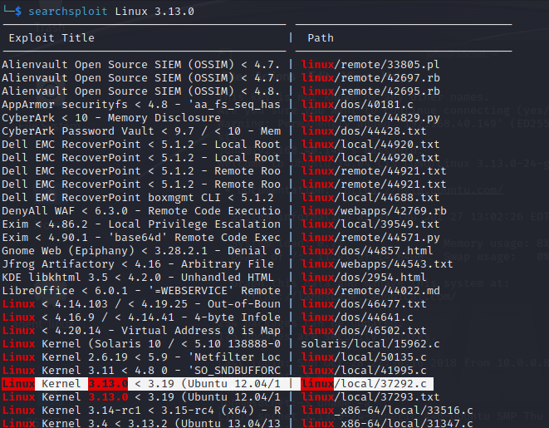Click the 'Path' column header
549x428 pixels.
point(321,38)
